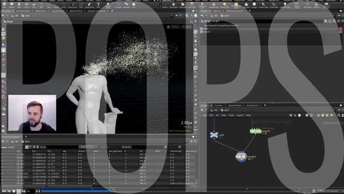Click the spreadsheet Attributes filter field
344x194 pixels.
pyautogui.click(x=148, y=147)
